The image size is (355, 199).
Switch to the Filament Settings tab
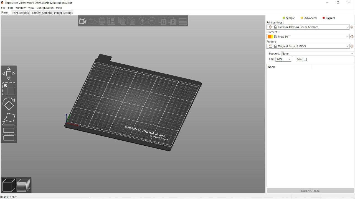coord(41,13)
